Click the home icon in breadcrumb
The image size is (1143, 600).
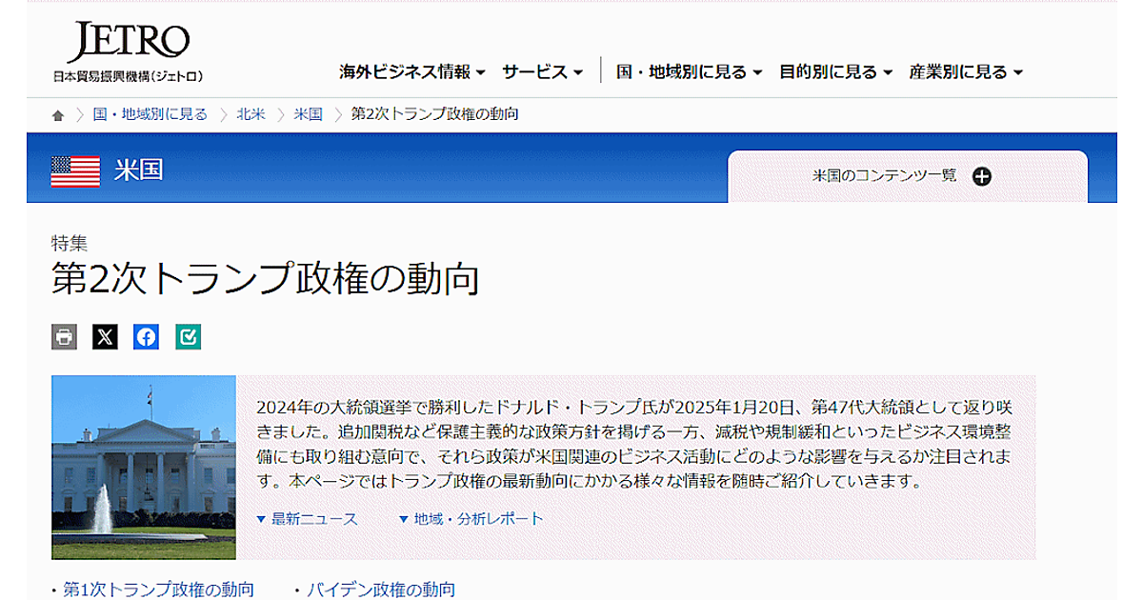58,115
